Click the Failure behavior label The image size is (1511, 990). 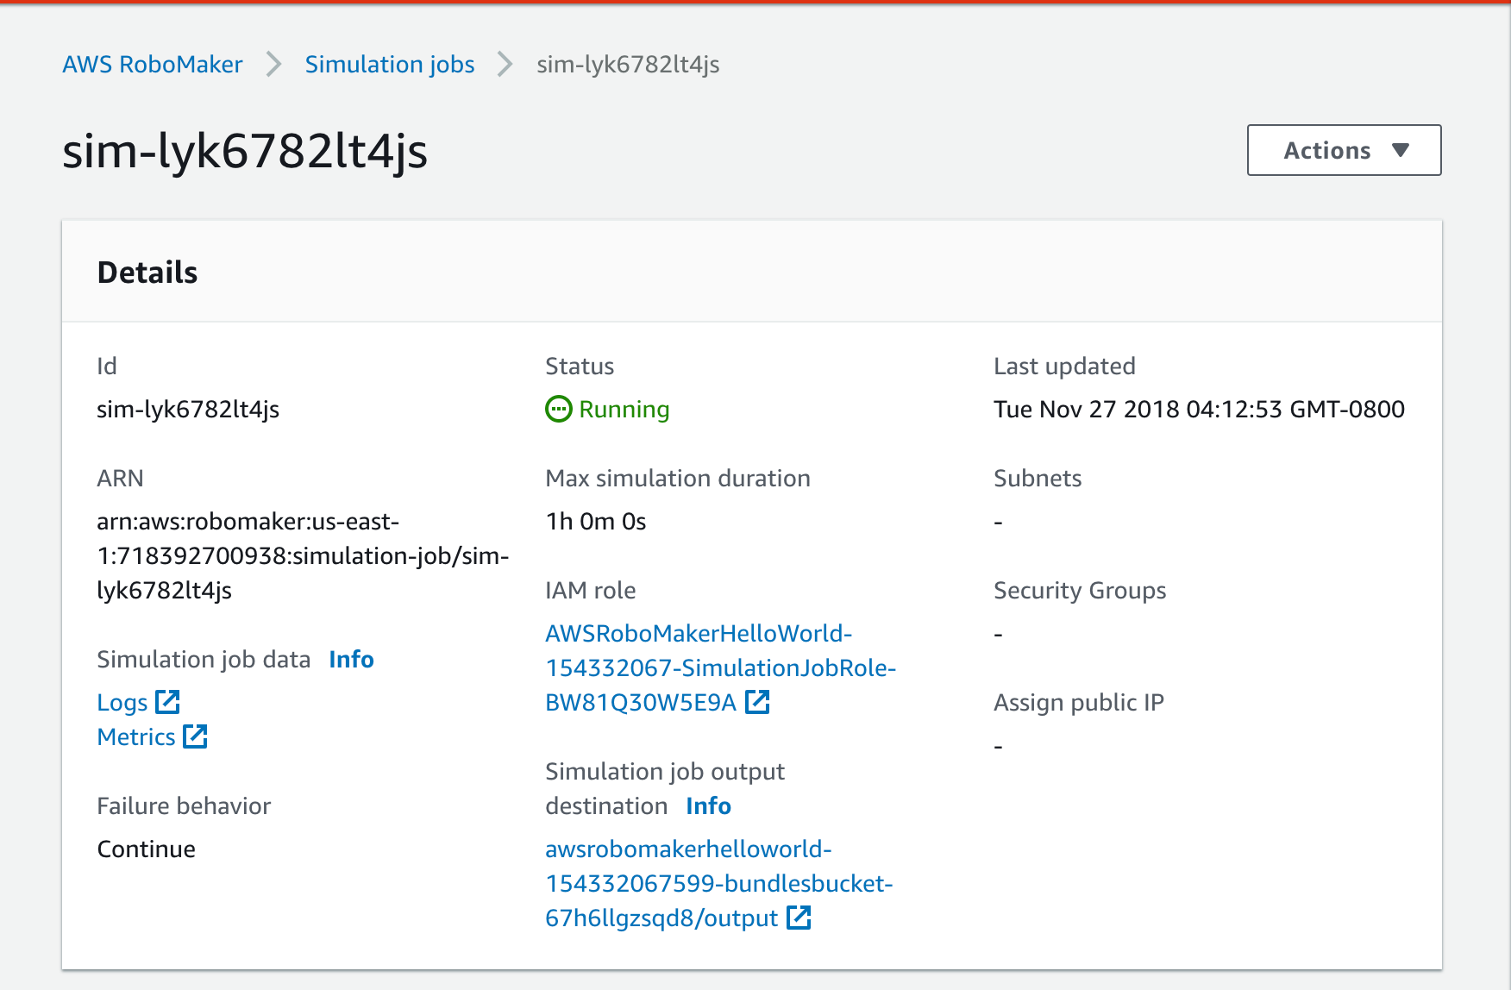184,806
